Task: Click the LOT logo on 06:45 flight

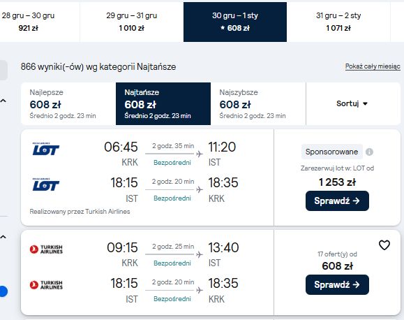Action: 46,149
